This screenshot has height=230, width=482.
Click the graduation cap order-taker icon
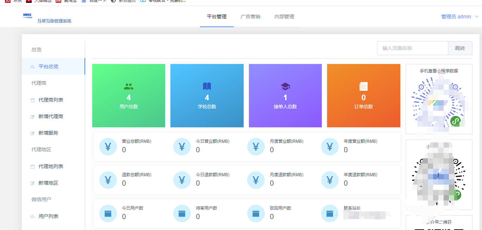click(285, 87)
